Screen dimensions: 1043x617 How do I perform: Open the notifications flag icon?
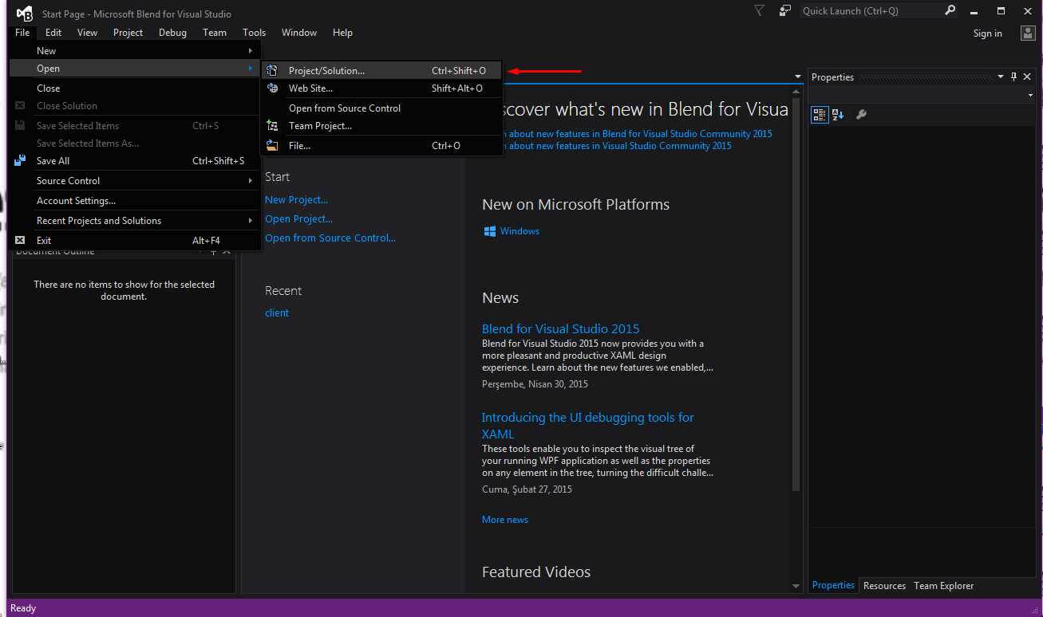coord(760,10)
